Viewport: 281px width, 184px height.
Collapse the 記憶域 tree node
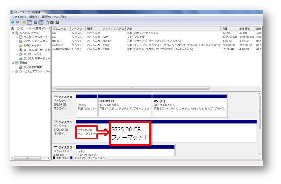[13, 63]
